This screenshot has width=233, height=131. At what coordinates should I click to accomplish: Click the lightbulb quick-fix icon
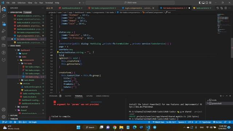point(58,52)
